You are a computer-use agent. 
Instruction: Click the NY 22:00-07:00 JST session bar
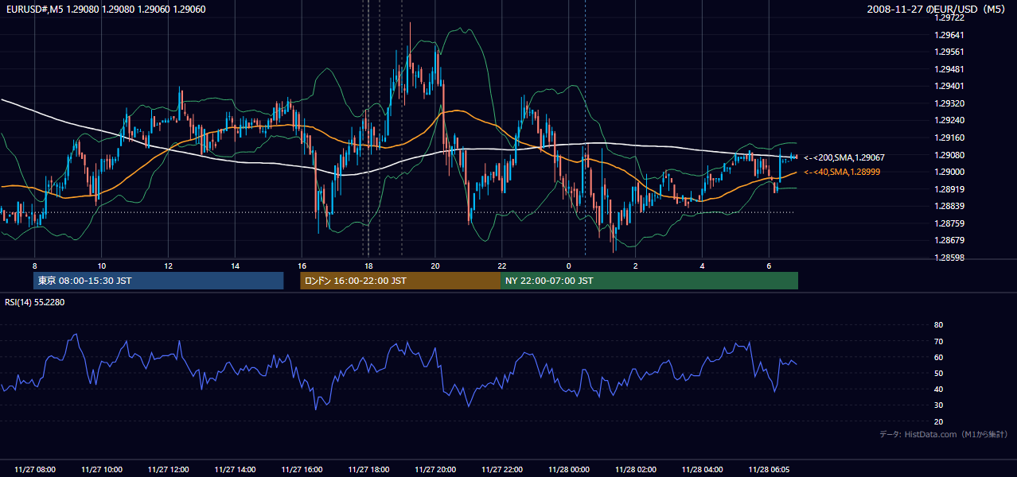click(x=649, y=281)
